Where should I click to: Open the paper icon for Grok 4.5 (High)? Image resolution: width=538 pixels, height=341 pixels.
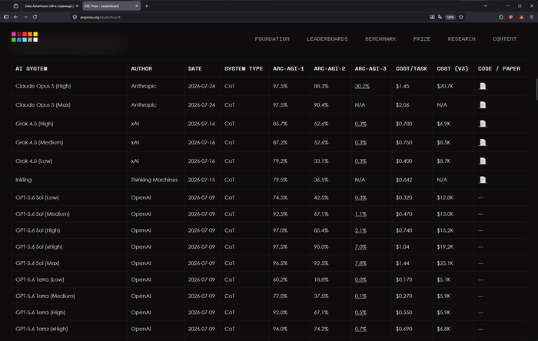[x=483, y=124]
